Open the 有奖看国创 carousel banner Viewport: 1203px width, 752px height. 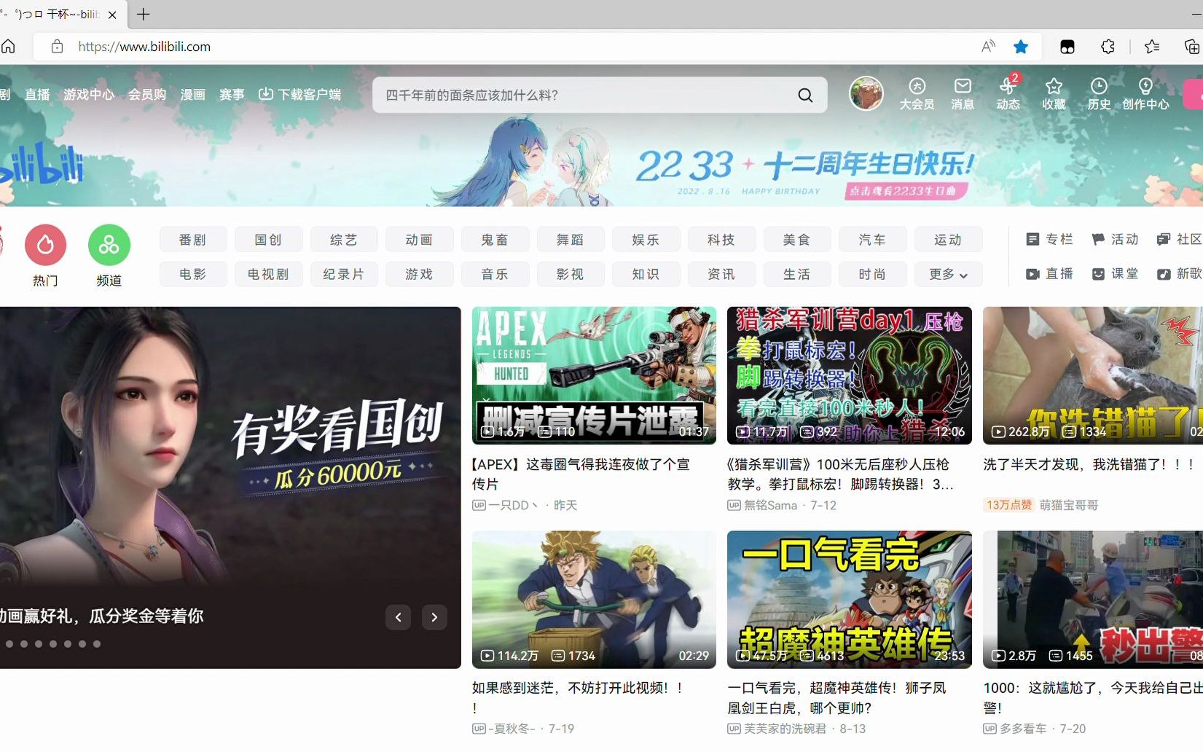pyautogui.click(x=230, y=487)
